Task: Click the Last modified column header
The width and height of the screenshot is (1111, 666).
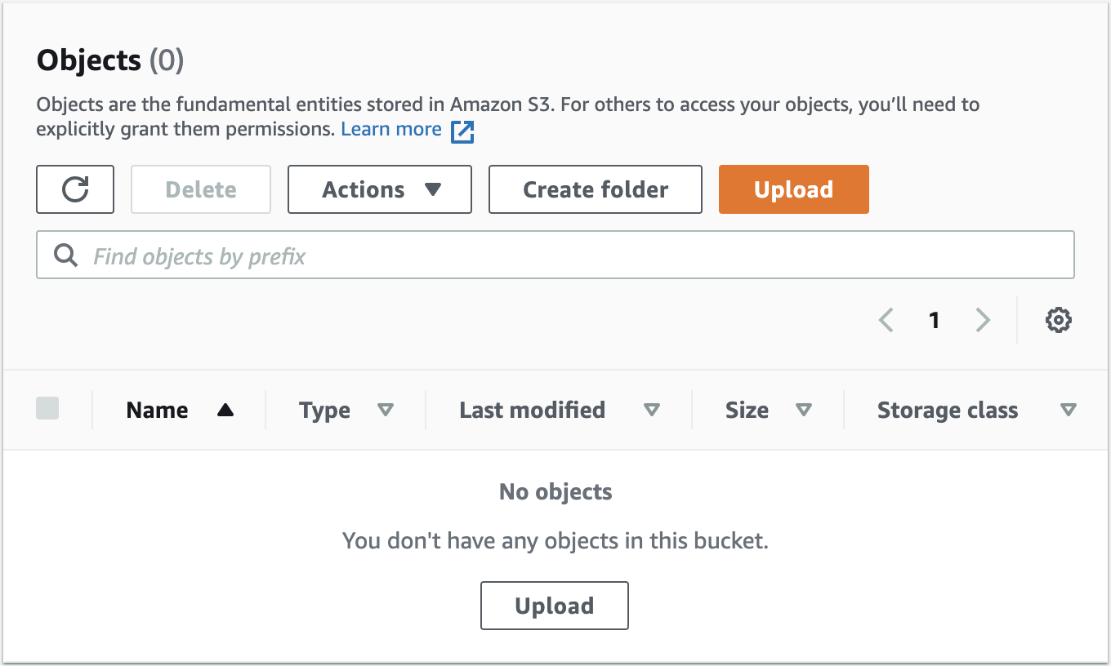Action: point(532,410)
